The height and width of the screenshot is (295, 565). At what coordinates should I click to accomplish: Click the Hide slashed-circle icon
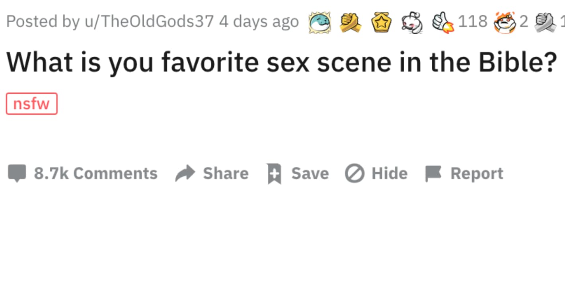[354, 173]
